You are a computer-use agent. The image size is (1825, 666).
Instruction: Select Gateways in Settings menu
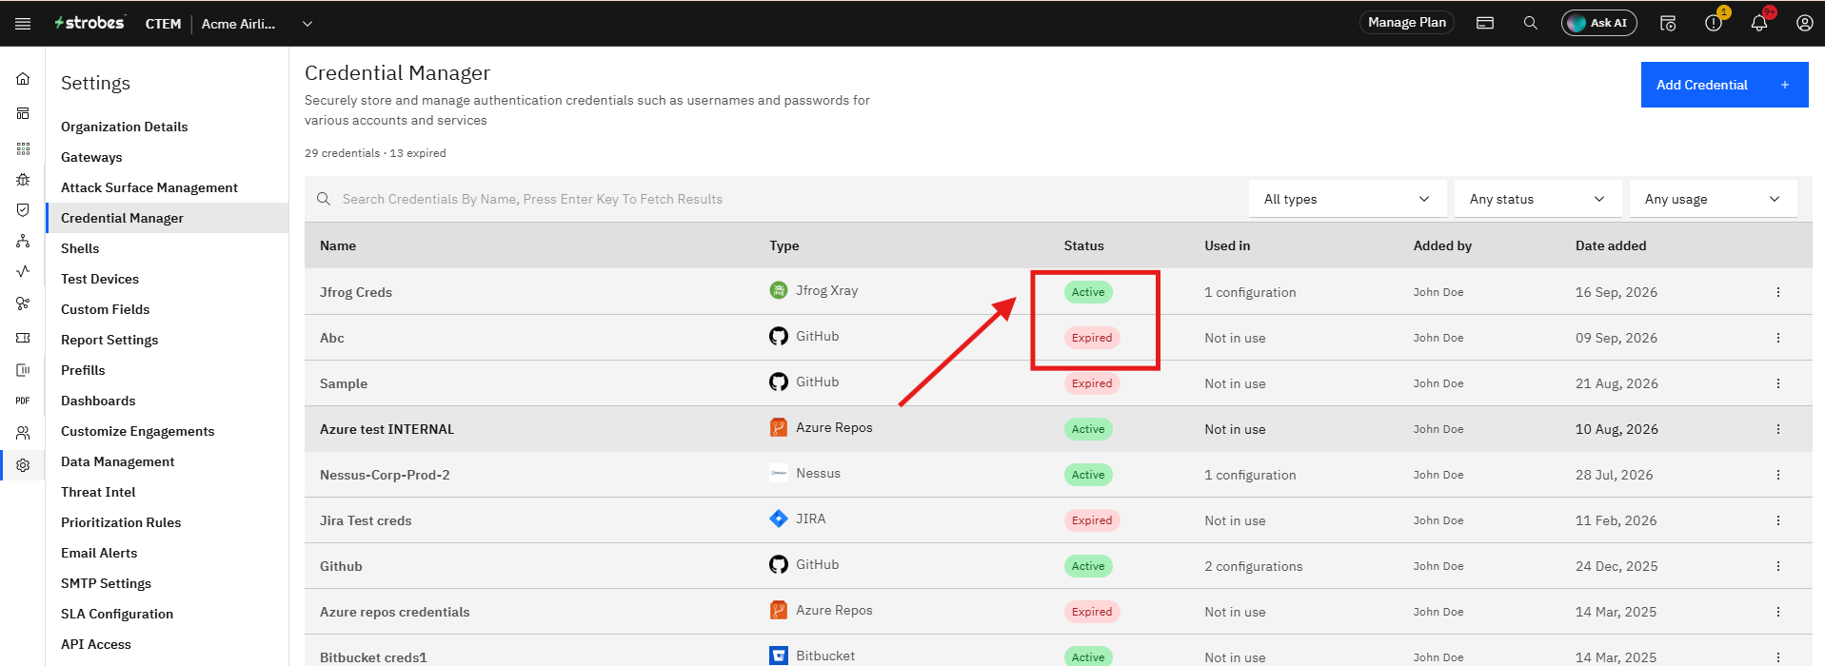pos(91,157)
